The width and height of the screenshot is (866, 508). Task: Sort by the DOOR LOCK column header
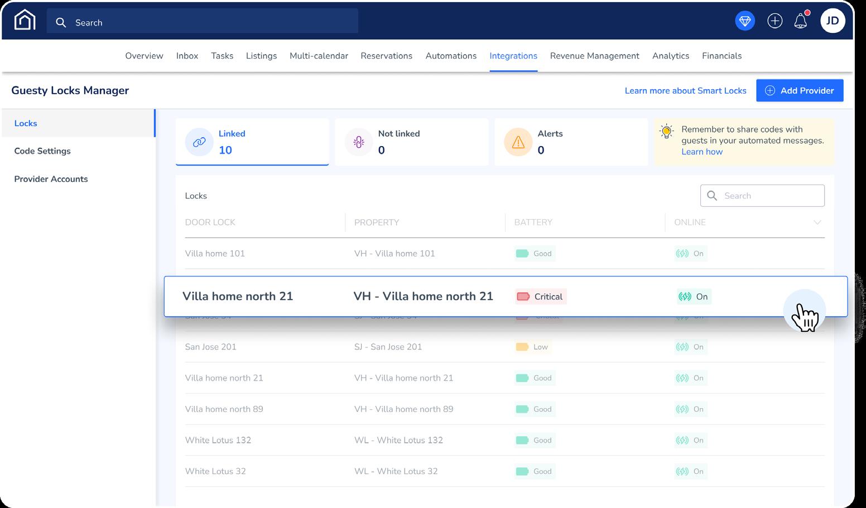[x=210, y=222]
